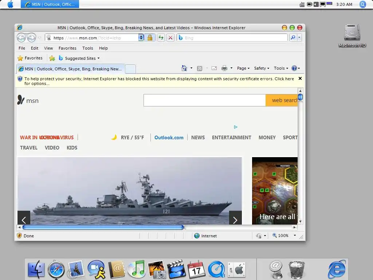The height and width of the screenshot is (280, 373).
Task: Open the KIDS section link
Action: pyautogui.click(x=72, y=148)
